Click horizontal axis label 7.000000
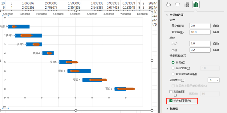Screen dimensions: 227x113 126,14
